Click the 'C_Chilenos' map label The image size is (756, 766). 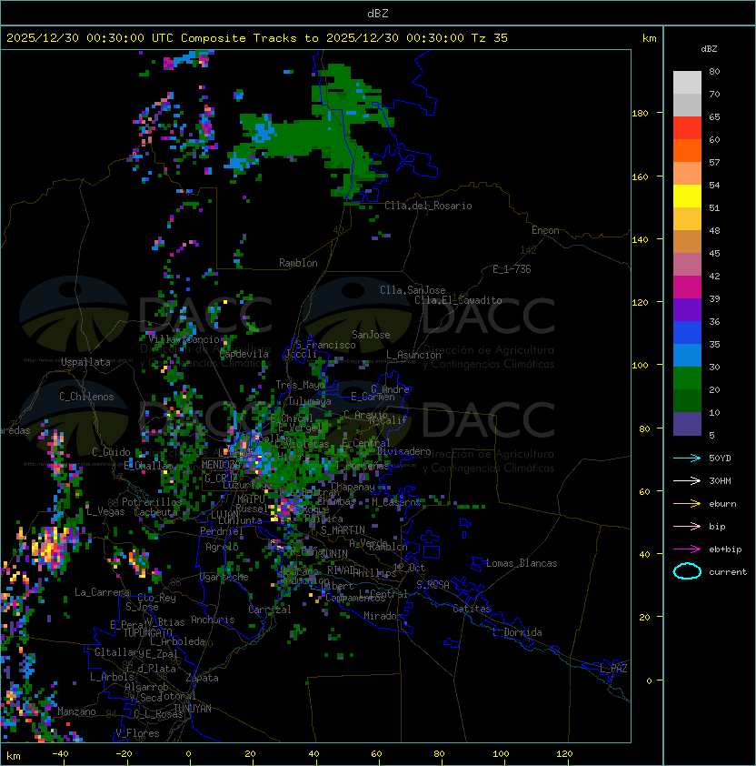point(86,397)
